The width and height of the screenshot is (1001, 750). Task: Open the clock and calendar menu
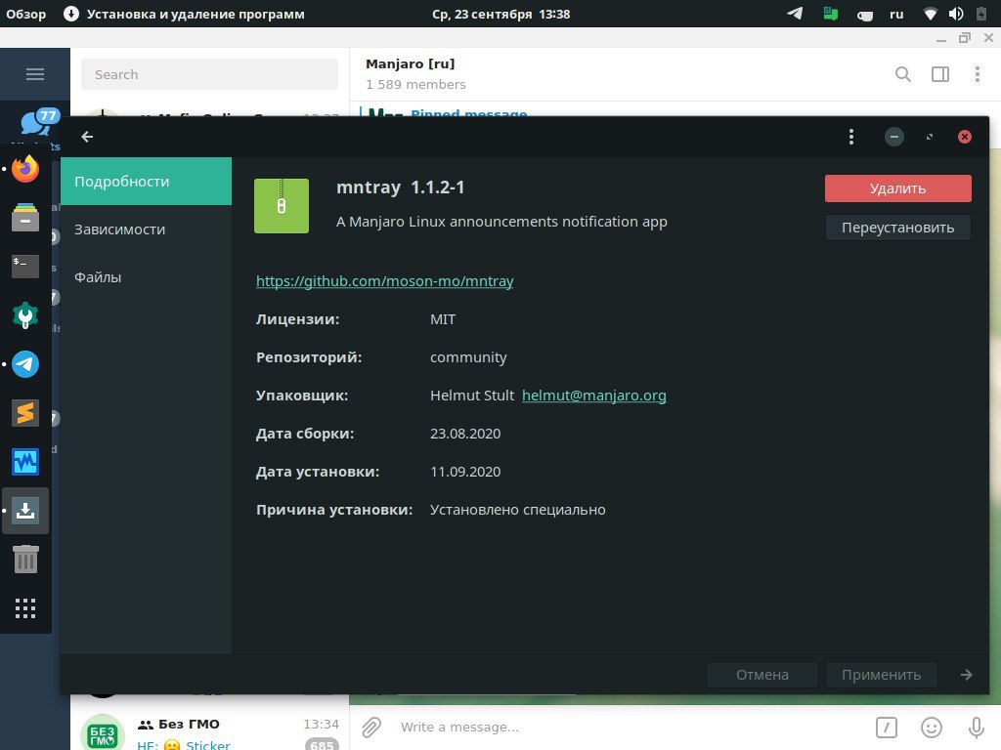click(x=501, y=14)
